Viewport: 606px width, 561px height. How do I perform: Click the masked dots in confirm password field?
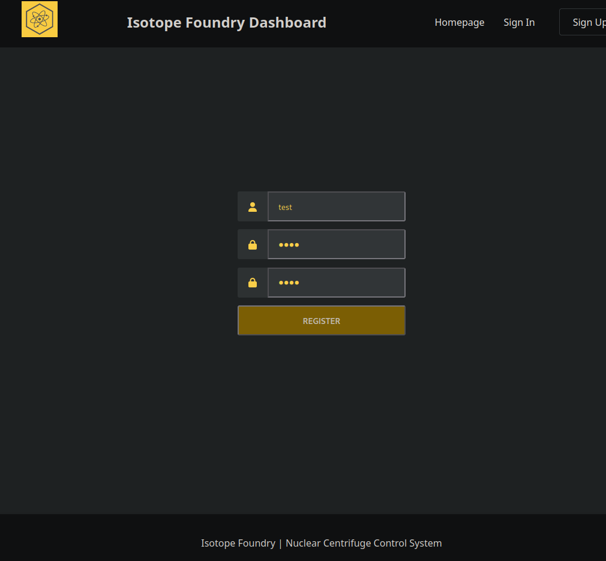[x=289, y=283]
